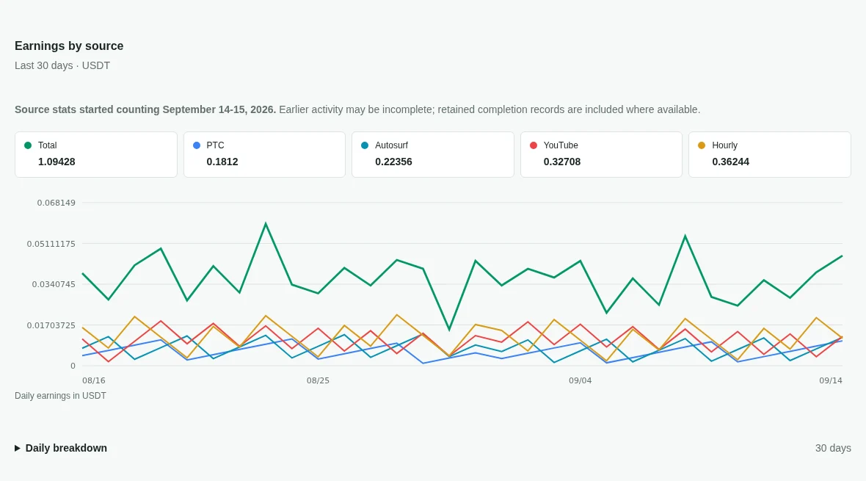Click the blue PTC color dot
The image size is (866, 481).
tap(196, 145)
